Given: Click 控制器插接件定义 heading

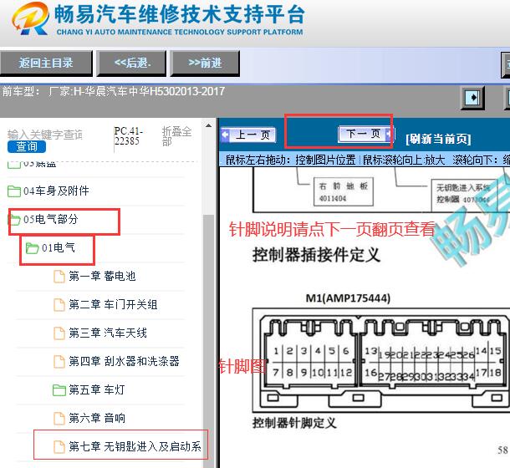Looking at the screenshot, I should coord(316,255).
